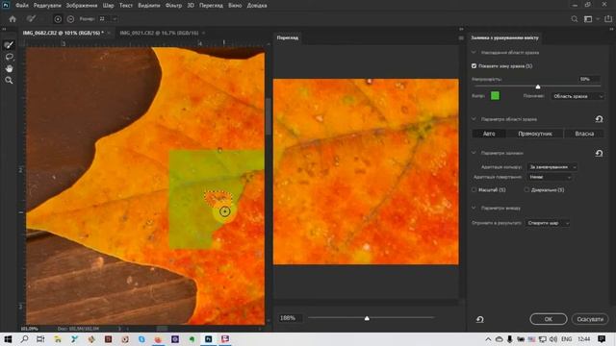Collapse the Output Settings section
This screenshot has height=346, width=616.
pyautogui.click(x=474, y=208)
